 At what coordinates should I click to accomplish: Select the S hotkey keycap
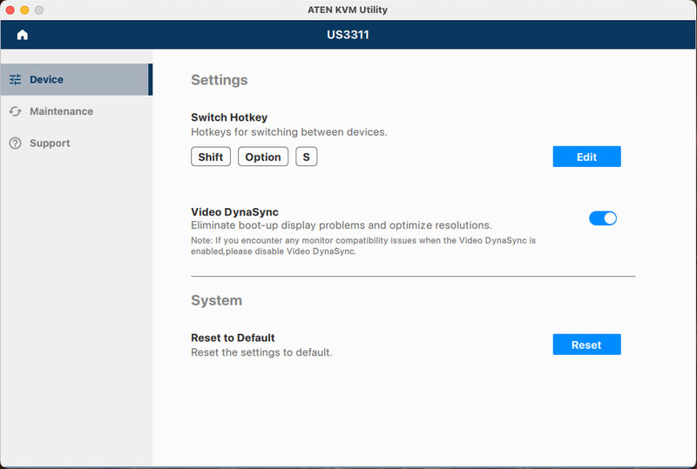click(307, 157)
